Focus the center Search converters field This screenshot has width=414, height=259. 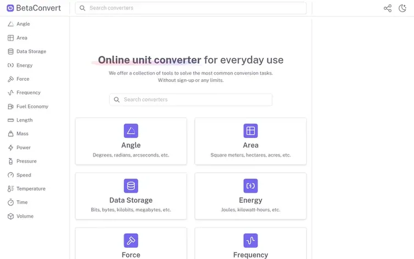click(191, 100)
